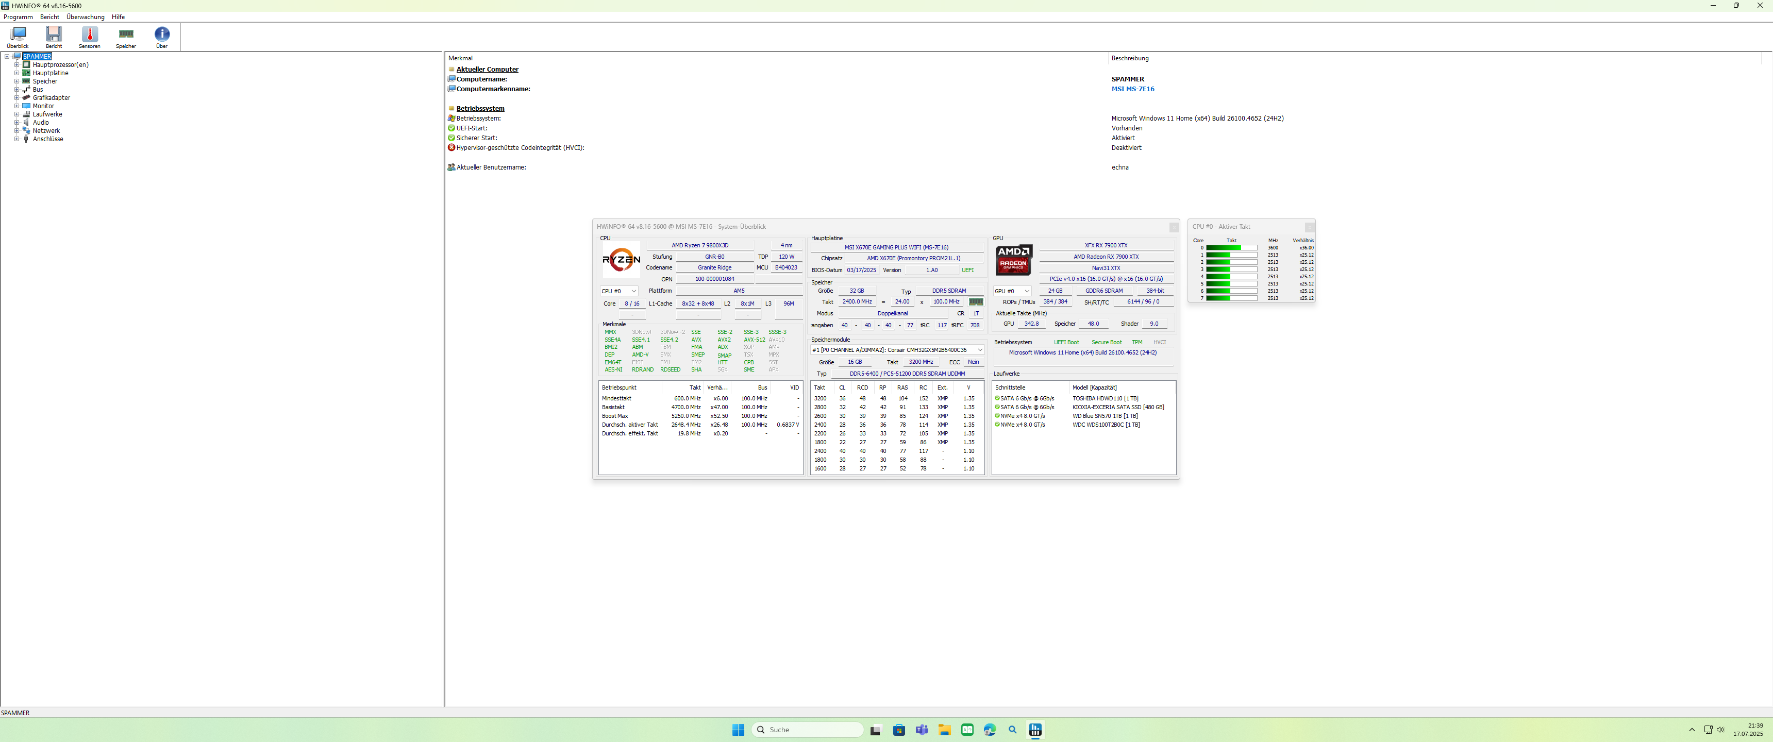Click the Ryzen CPU logo
1773x742 pixels.
(621, 260)
